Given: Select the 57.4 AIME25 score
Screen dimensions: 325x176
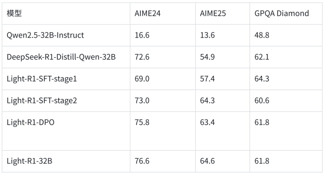Looking at the screenshot, I should [x=207, y=79].
